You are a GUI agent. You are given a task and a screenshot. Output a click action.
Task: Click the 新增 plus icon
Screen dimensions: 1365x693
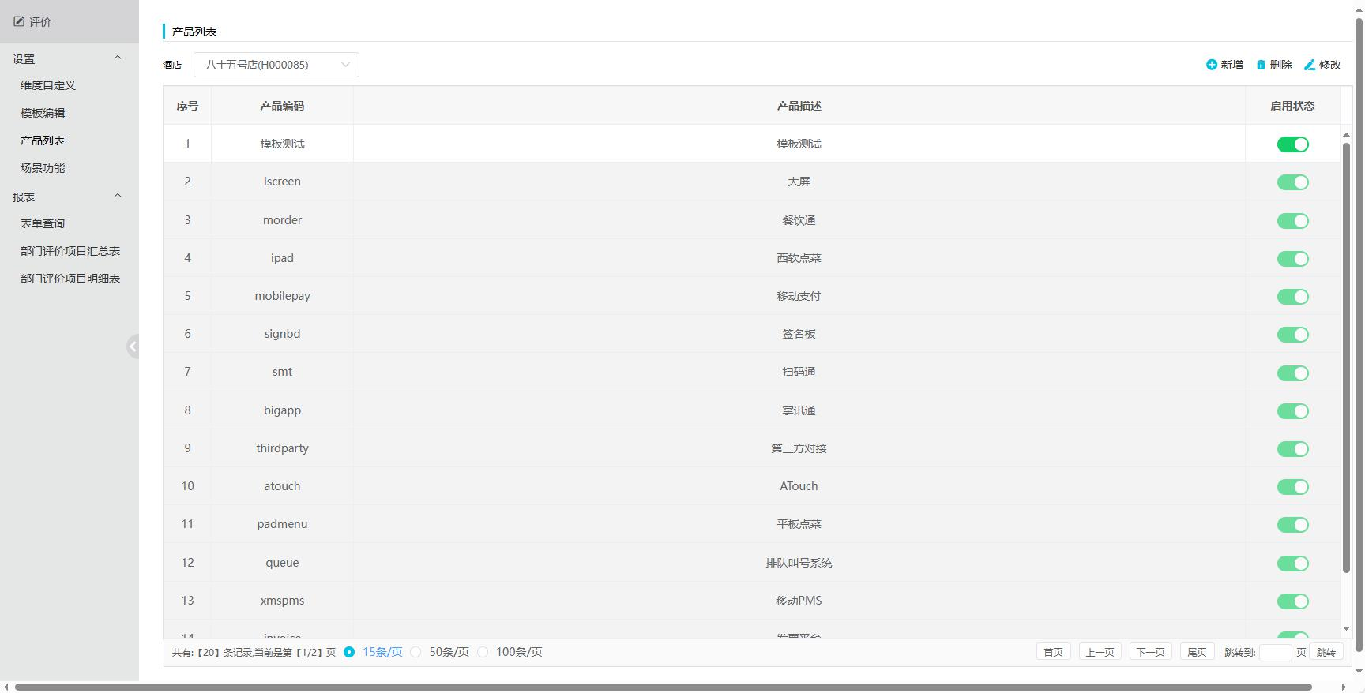click(x=1211, y=65)
